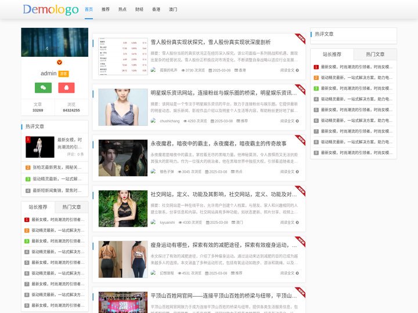418x313 pixels.
Task: Switch to 热门文章 tab in left sidebar
Action: pos(71,207)
